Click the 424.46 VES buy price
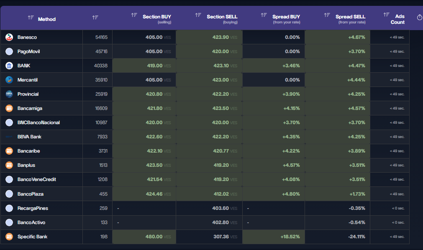The height and width of the screenshot is (250, 423). (158, 194)
